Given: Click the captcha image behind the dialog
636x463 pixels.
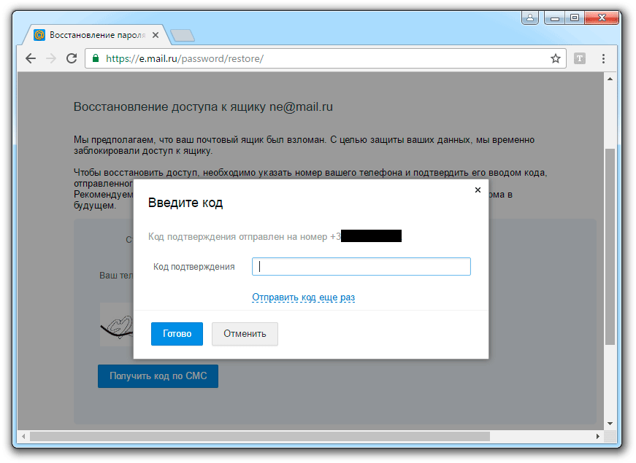Looking at the screenshot, I should [116, 324].
